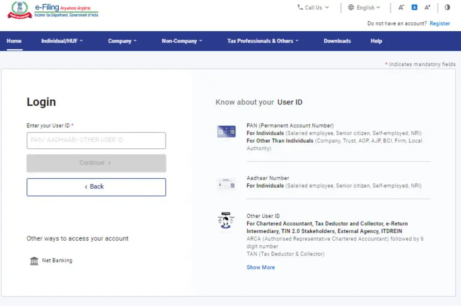Increase font size with the A+ icon

(427, 7)
